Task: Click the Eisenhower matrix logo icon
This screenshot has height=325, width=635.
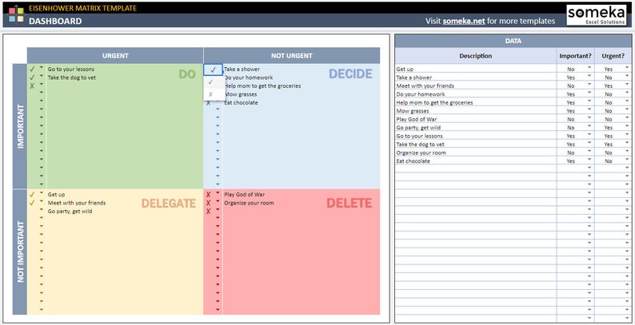Action: coord(16,14)
